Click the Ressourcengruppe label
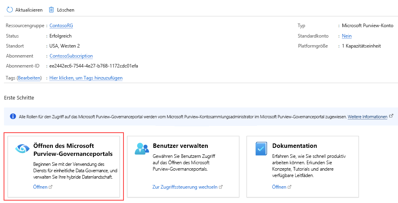 pos(25,26)
